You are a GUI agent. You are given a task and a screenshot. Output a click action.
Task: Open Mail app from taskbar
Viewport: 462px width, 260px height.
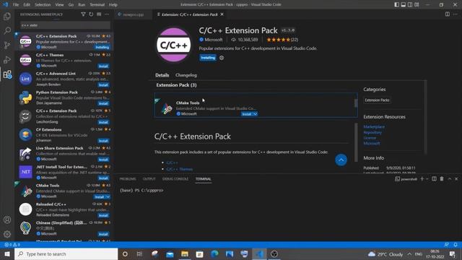tap(170, 253)
